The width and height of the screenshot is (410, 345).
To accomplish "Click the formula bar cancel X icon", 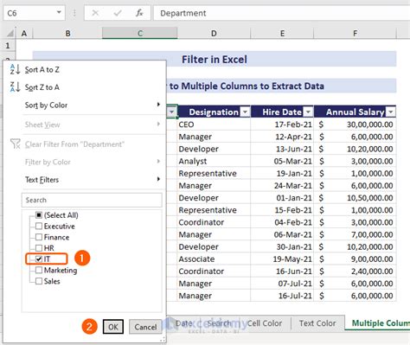I will click(95, 13).
